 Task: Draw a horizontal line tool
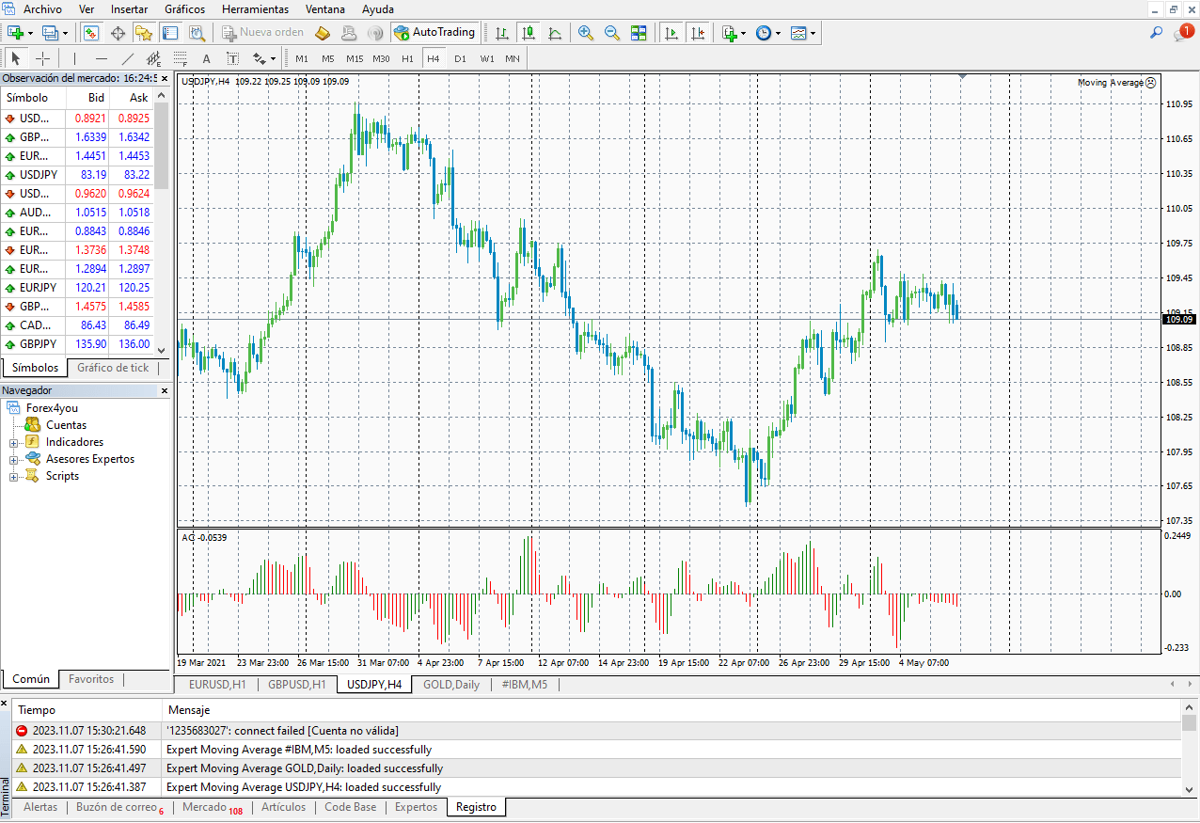pos(102,58)
